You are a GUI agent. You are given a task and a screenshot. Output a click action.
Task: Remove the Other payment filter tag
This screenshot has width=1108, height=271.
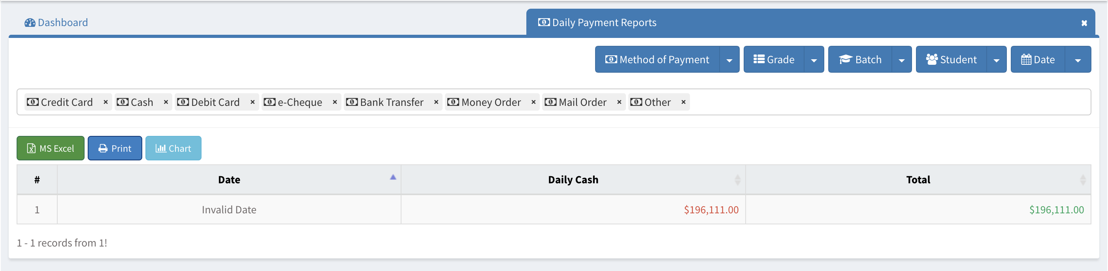click(683, 102)
